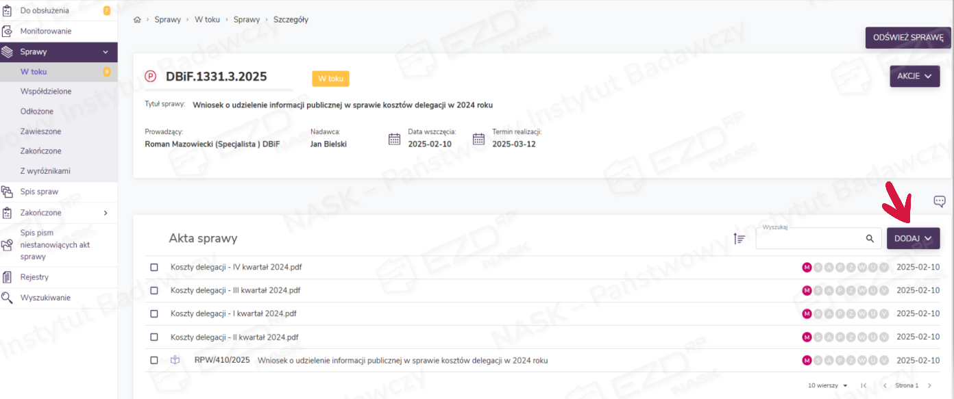Viewport: 954px width, 399px height.
Task: Select checkbox for I kwartał 2024.pdf
Action: click(x=154, y=313)
